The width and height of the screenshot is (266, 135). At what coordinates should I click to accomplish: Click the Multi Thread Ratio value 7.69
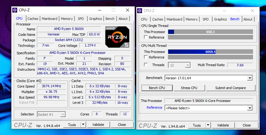point(240,65)
